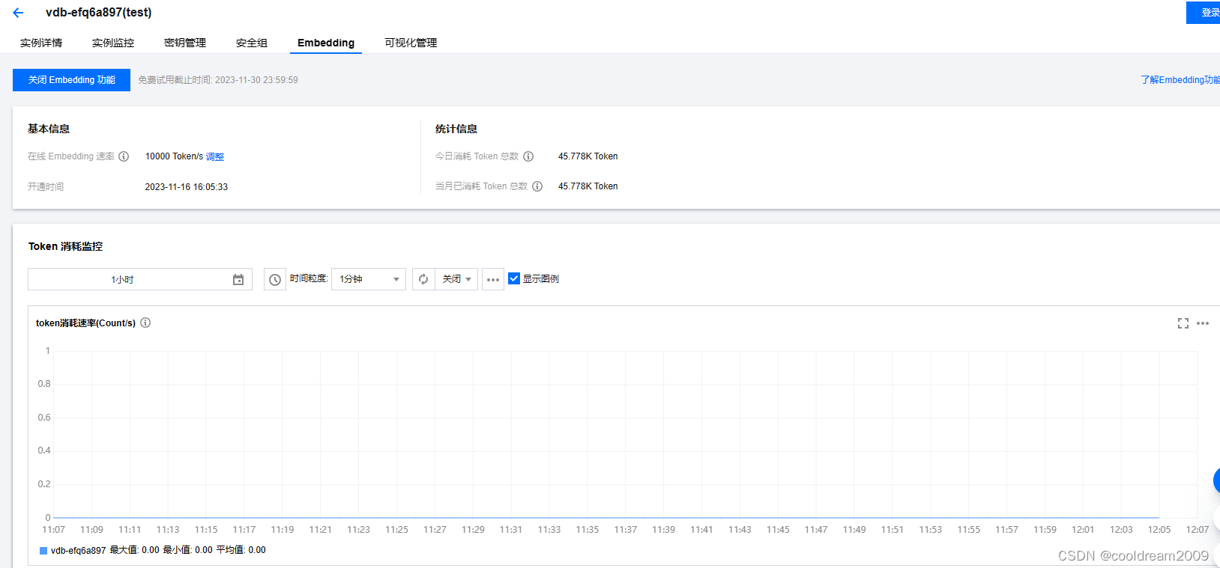This screenshot has width=1220, height=568.
Task: Go back using the left arrow icon
Action: pos(18,13)
